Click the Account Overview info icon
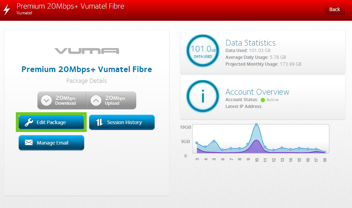The width and height of the screenshot is (352, 208). coord(202,96)
